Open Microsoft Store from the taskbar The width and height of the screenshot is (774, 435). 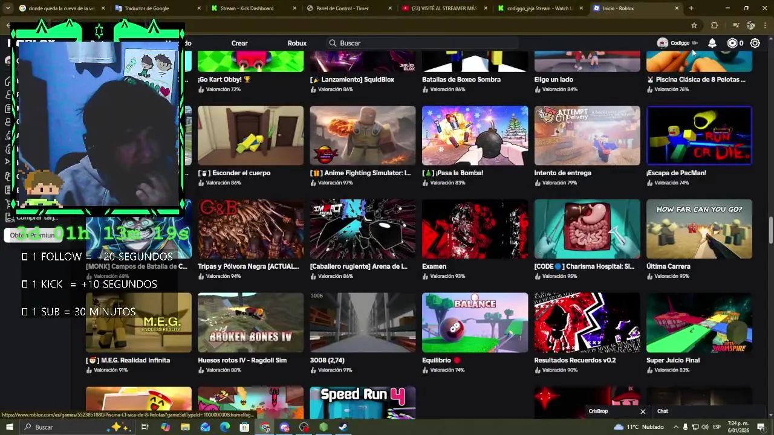pos(244,427)
